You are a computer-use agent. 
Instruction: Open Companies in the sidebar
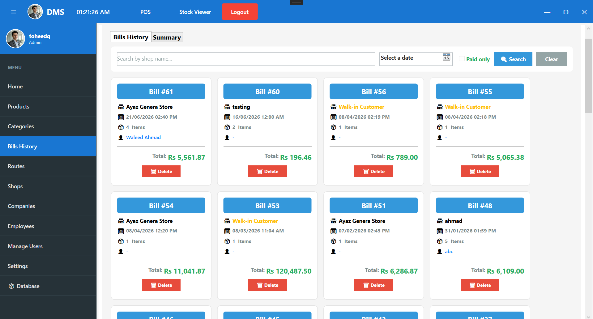point(48,206)
